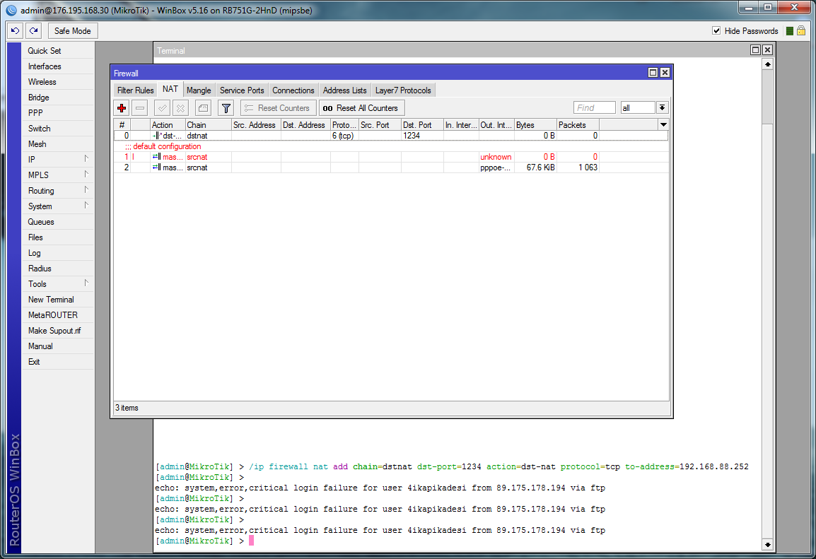
Task: Click Terminal scrollbar down arrow
Action: tap(768, 544)
